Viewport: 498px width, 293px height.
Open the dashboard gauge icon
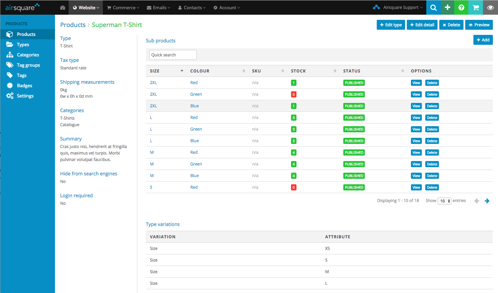(63, 8)
